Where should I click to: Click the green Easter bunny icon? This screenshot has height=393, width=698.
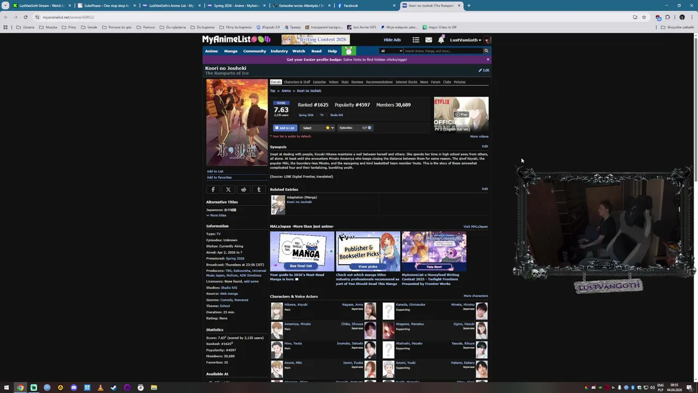point(348,51)
